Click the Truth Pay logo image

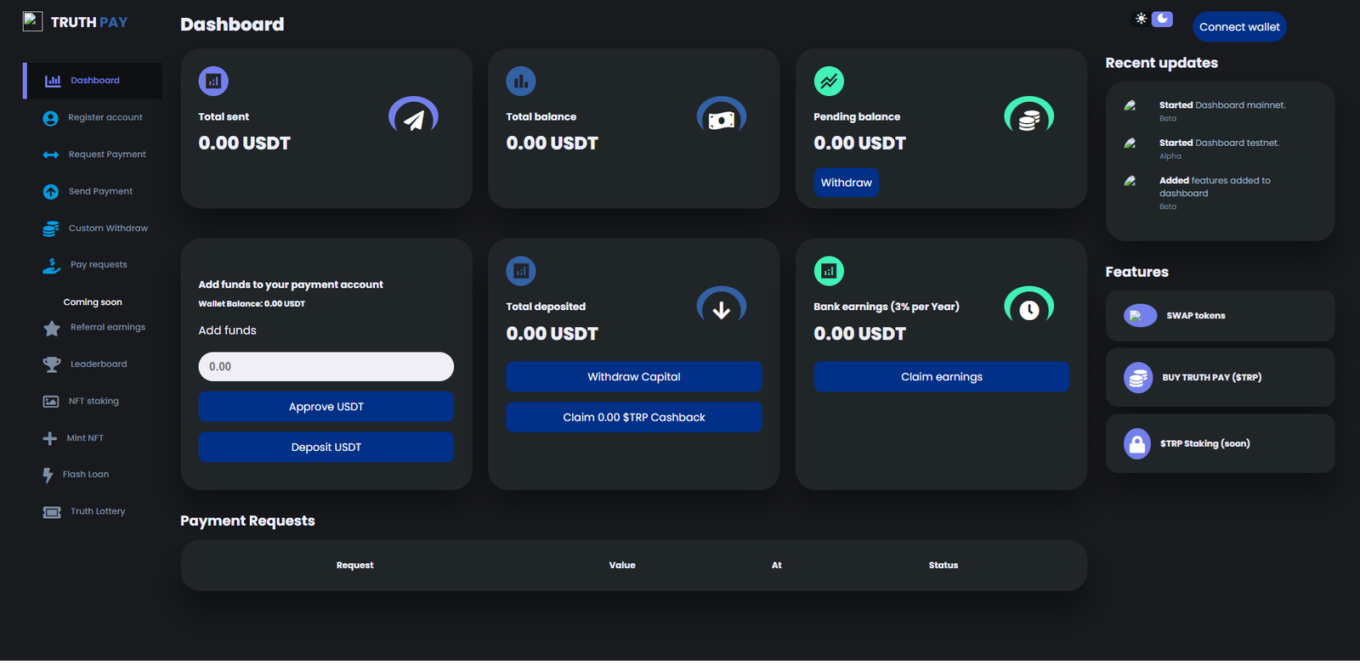coord(32,21)
